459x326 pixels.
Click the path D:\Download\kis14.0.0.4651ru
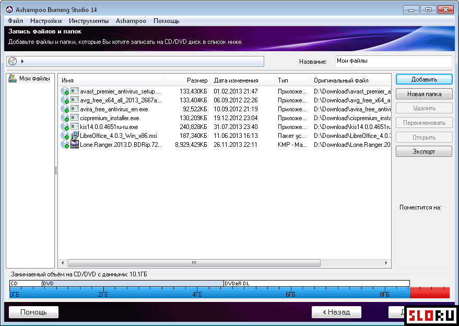[352, 127]
